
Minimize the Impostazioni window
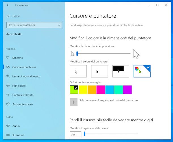pyautogui.click(x=148, y=5)
